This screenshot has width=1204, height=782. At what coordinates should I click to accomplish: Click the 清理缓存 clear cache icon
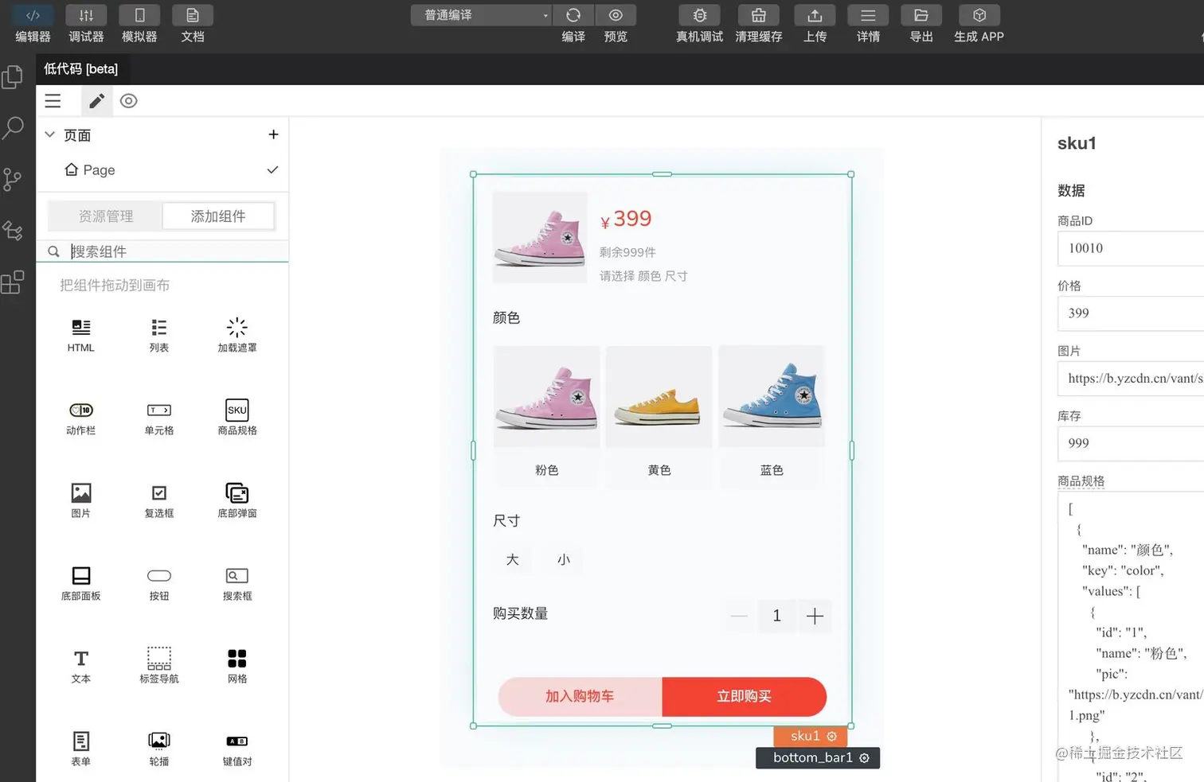[758, 15]
